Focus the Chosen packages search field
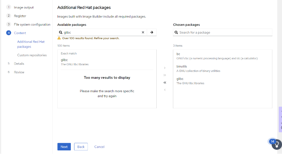 click(222, 32)
